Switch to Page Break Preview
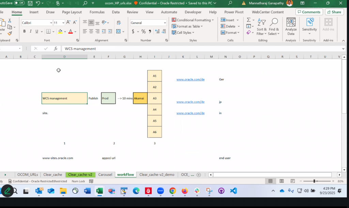This screenshot has height=208, width=349. (292, 181)
